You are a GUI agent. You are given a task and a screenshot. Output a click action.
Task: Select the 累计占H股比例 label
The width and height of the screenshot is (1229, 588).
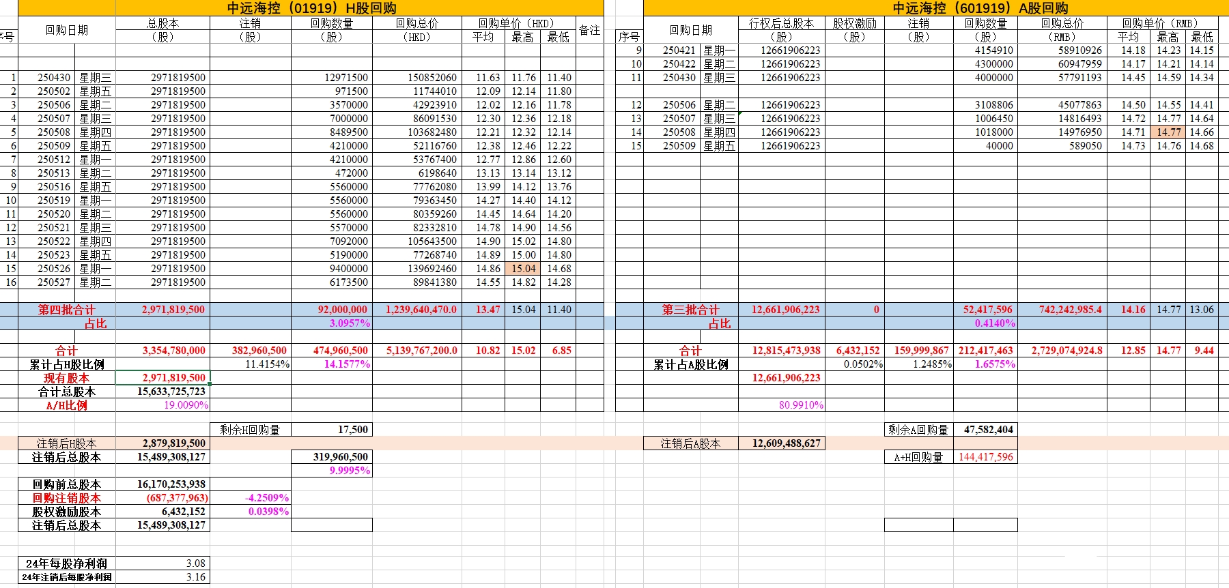(67, 364)
